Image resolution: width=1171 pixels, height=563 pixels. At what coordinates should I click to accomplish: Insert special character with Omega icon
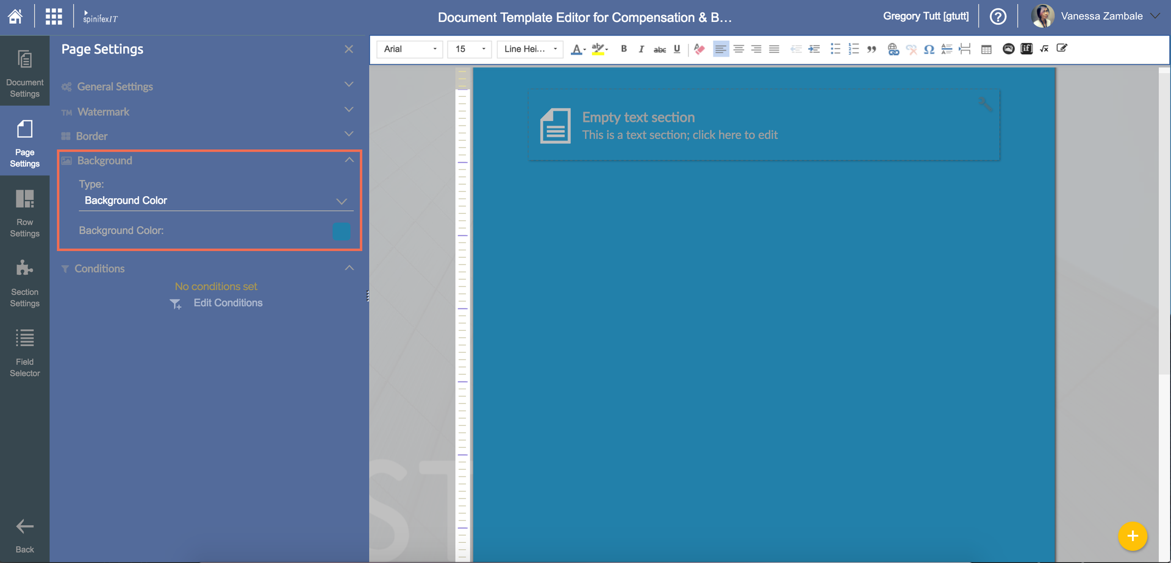(929, 49)
